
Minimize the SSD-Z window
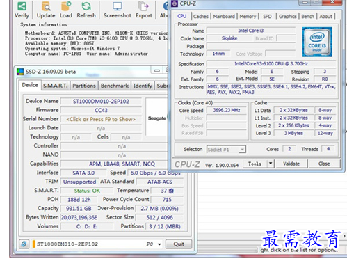point(157,70)
